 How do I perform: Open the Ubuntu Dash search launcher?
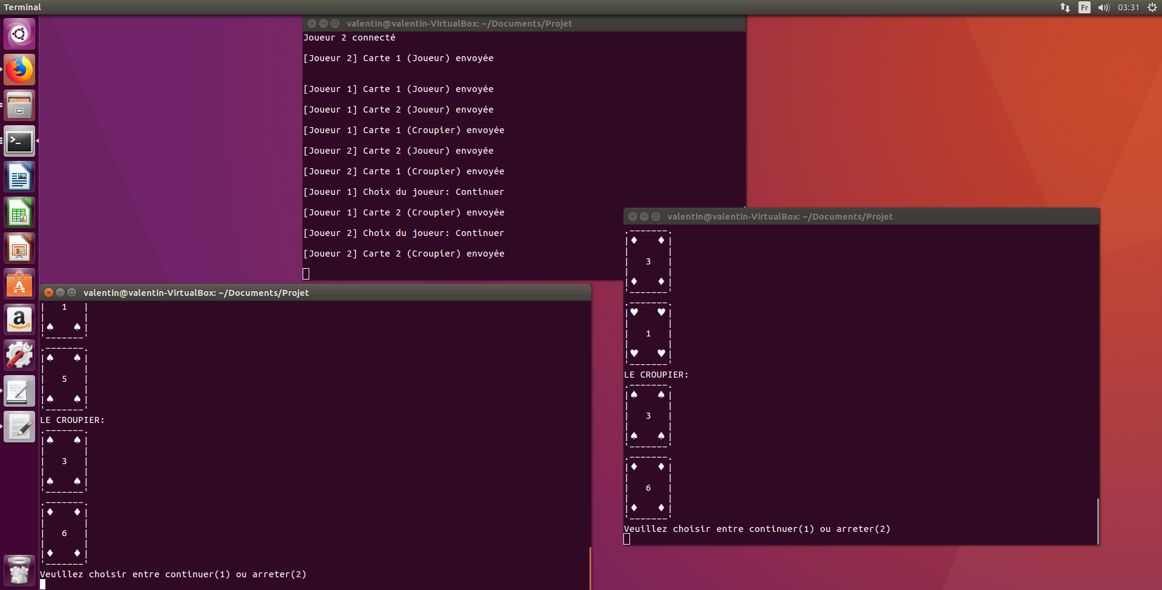pos(19,34)
